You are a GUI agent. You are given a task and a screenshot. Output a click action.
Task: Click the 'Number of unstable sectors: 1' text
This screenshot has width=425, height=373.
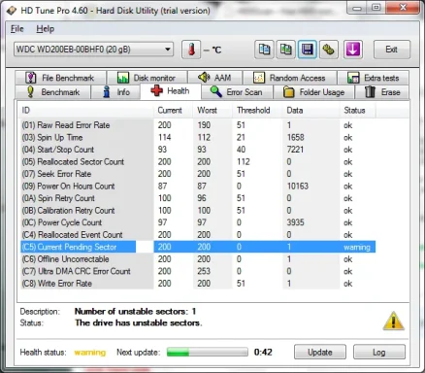[135, 312]
